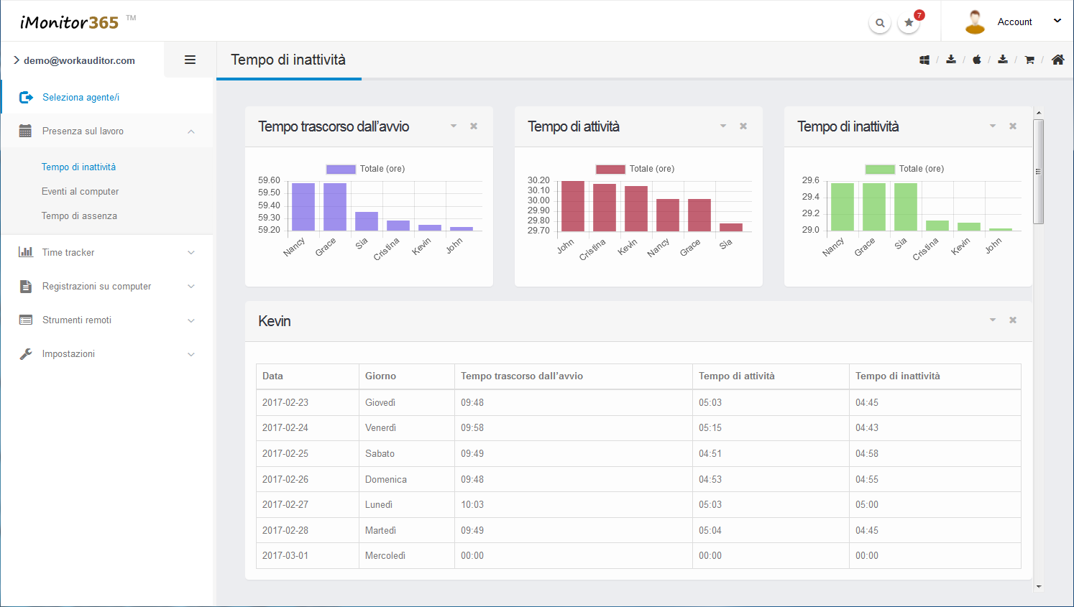1074x607 pixels.
Task: Click Seleziona agente/i link
Action: click(x=81, y=97)
